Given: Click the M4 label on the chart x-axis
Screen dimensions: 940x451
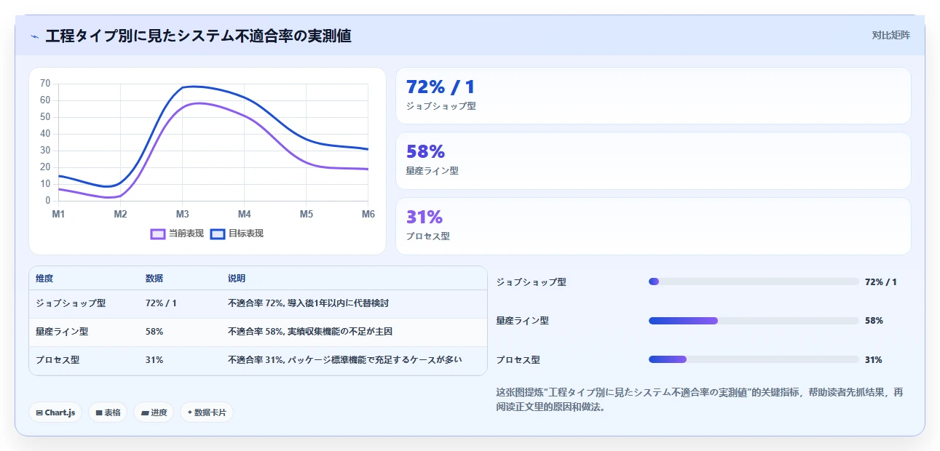Looking at the screenshot, I should [x=244, y=215].
